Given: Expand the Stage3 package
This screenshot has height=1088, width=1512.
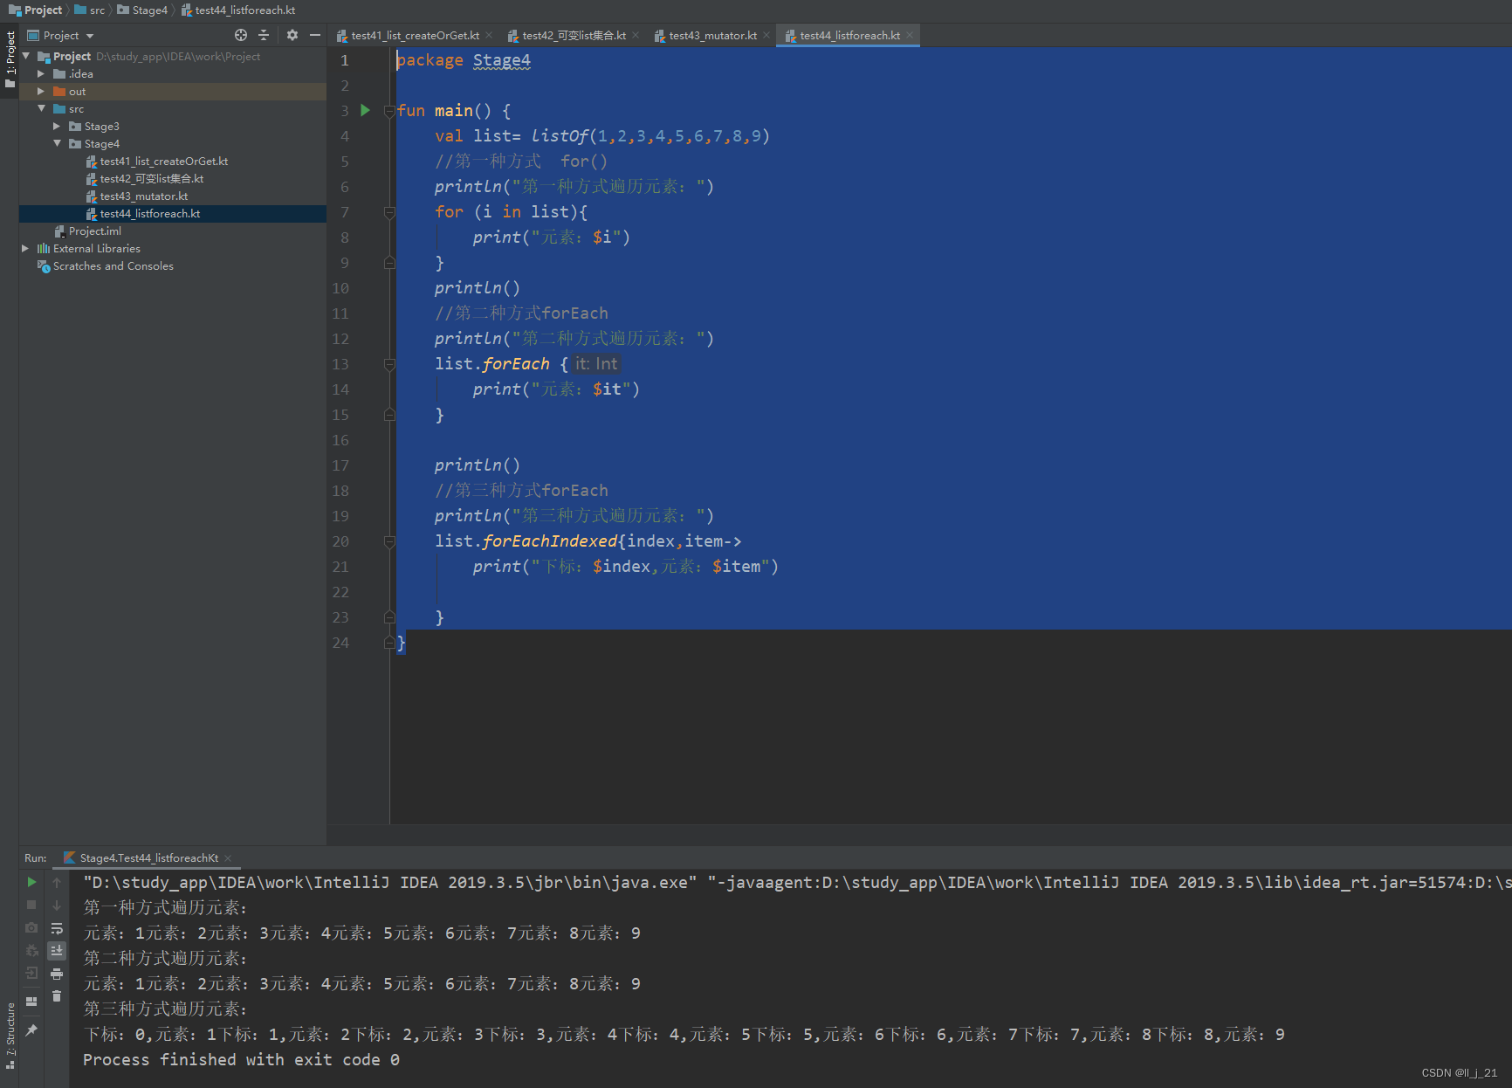Looking at the screenshot, I should (x=57, y=127).
